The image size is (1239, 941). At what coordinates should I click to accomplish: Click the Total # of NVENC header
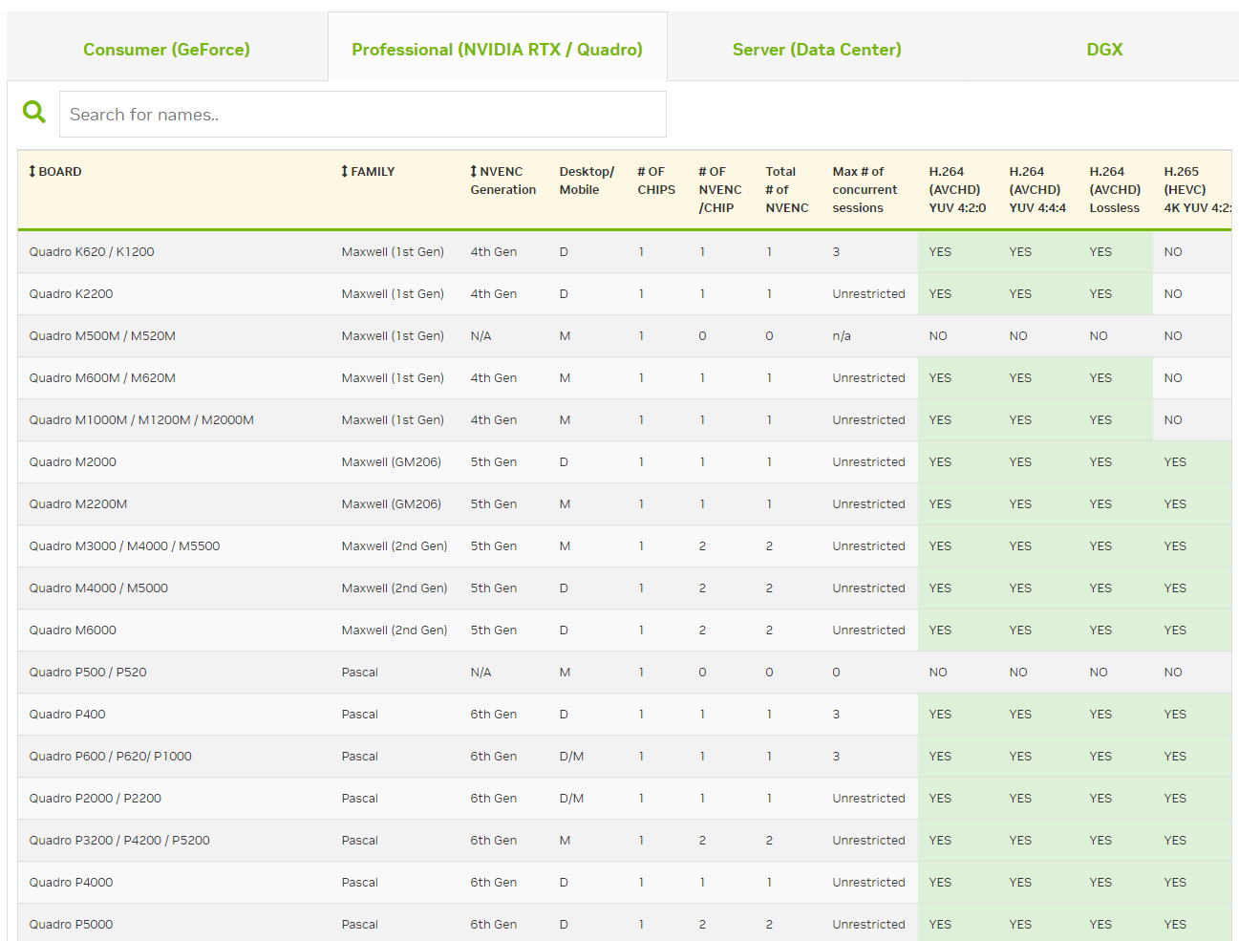(786, 189)
